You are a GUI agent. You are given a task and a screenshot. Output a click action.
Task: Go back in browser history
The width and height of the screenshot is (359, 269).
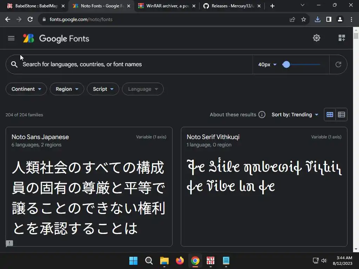point(8,20)
